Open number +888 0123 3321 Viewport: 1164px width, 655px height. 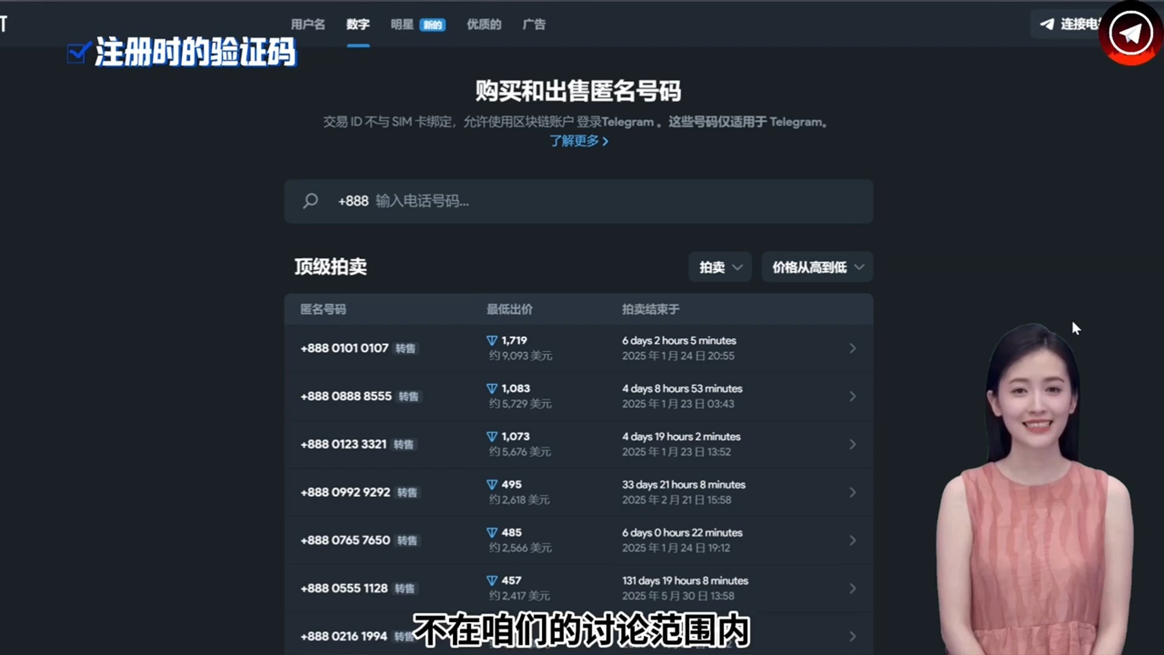click(343, 444)
